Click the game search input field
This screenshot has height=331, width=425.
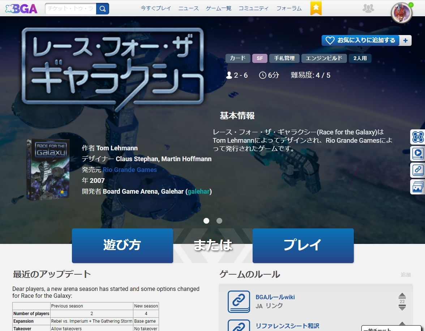(71, 9)
